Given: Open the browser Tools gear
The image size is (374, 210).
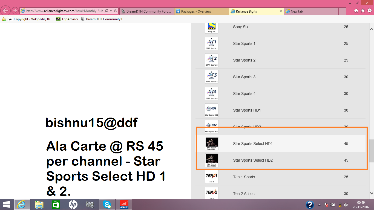Looking at the screenshot, I should pos(369,11).
